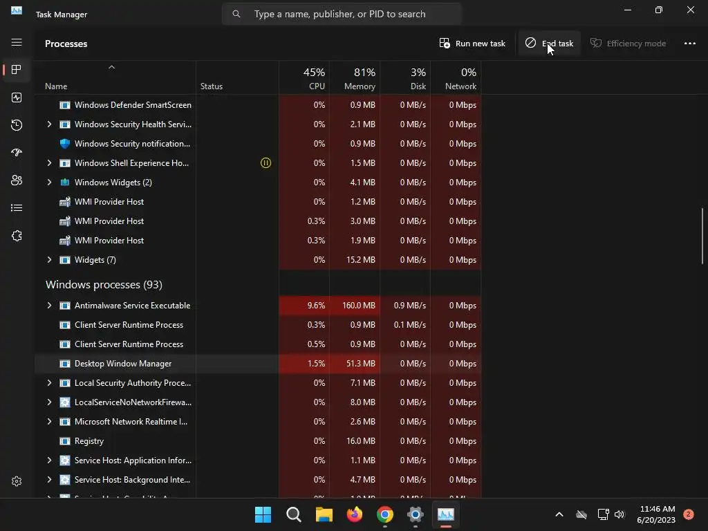
Task: Click the search magnifier icon in the search box
Action: [x=236, y=14]
